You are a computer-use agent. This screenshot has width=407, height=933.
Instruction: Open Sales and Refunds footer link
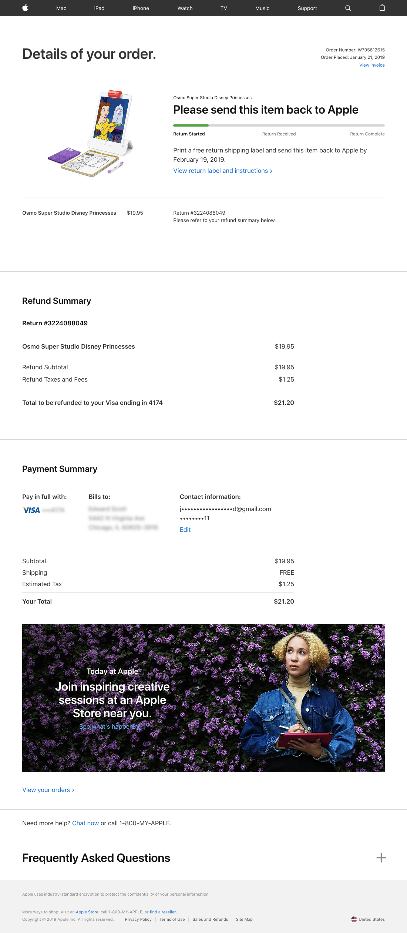click(x=210, y=919)
